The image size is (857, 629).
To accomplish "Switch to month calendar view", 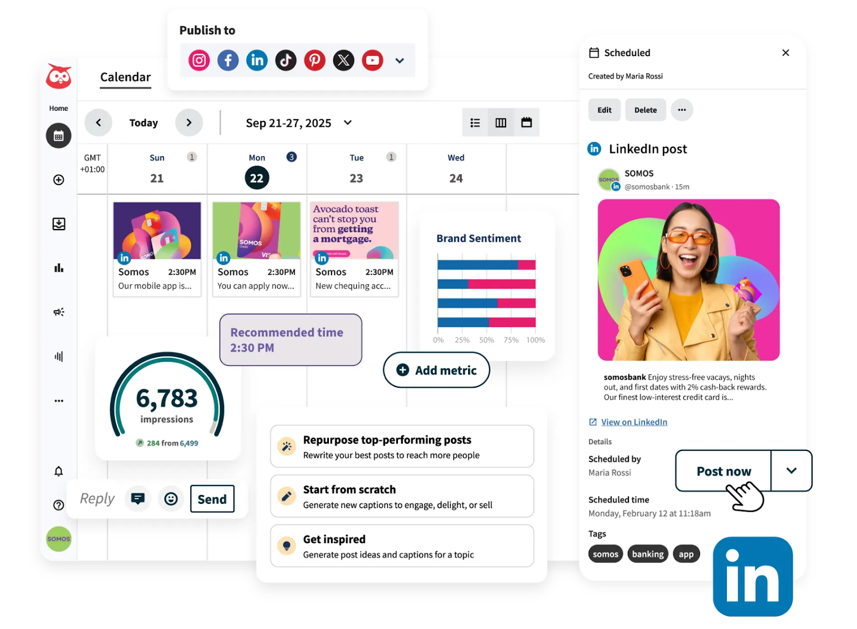I will pos(527,122).
